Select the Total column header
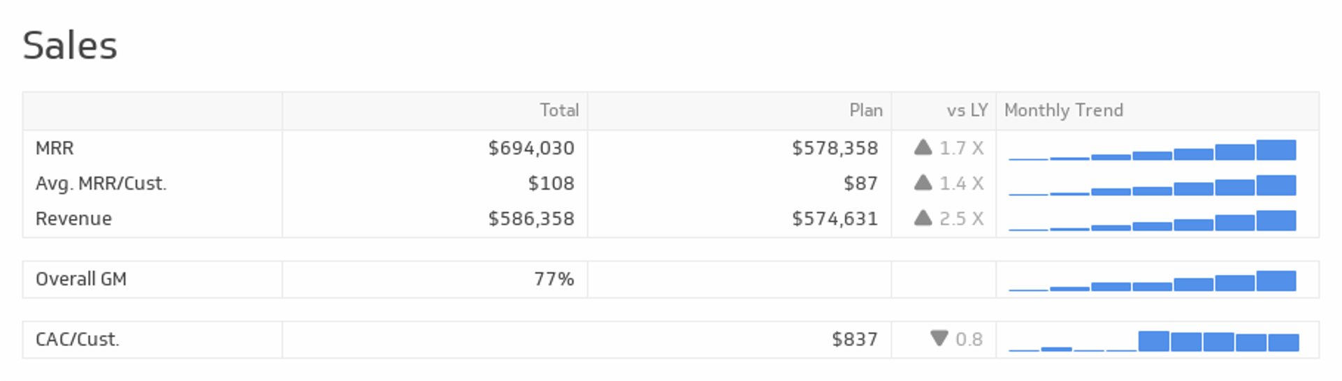Screen dimensions: 1342x381 pyautogui.click(x=558, y=110)
